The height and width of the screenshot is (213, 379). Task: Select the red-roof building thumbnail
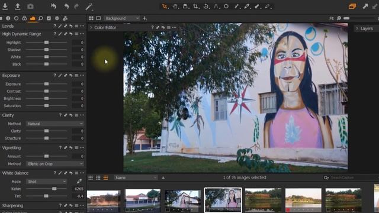point(143,200)
